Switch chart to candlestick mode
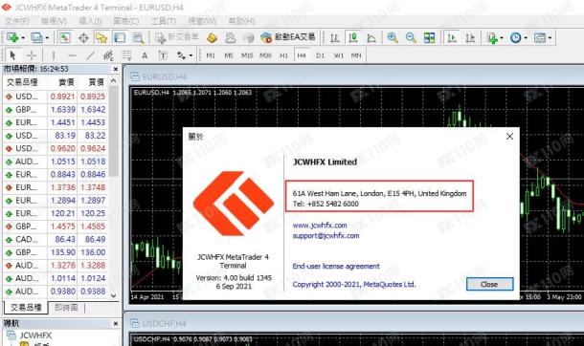The width and height of the screenshot is (584, 346). click(352, 37)
